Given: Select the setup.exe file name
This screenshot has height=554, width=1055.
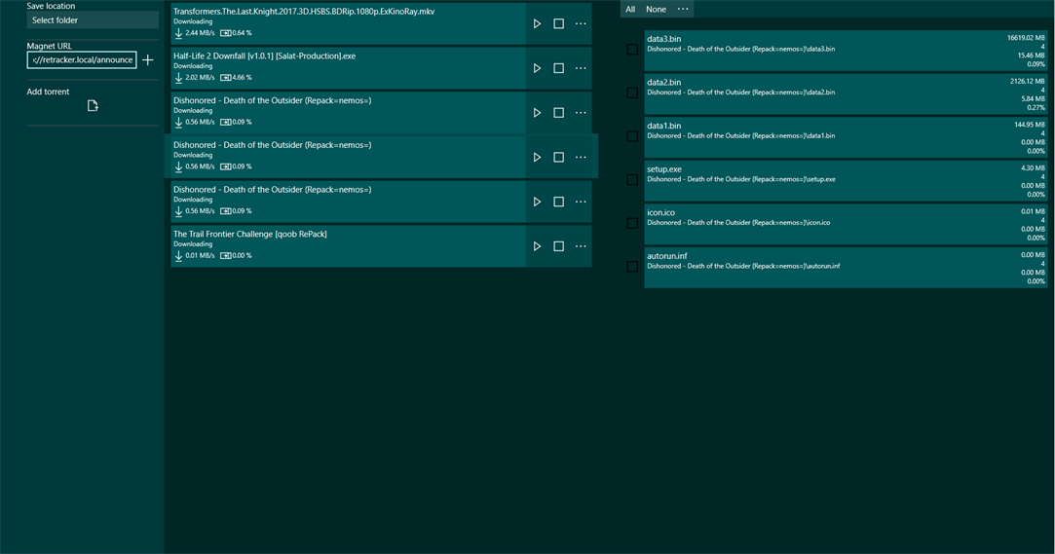Looking at the screenshot, I should [664, 169].
